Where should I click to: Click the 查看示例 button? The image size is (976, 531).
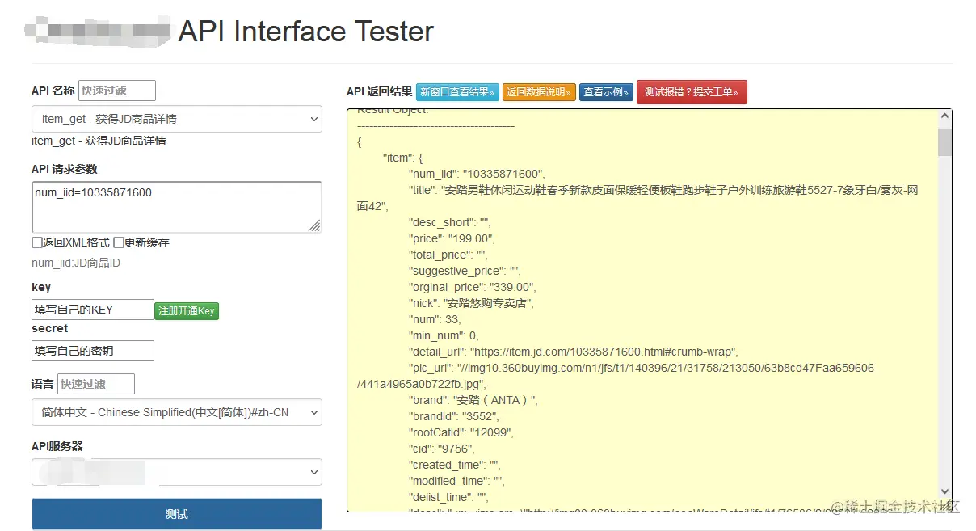point(606,92)
